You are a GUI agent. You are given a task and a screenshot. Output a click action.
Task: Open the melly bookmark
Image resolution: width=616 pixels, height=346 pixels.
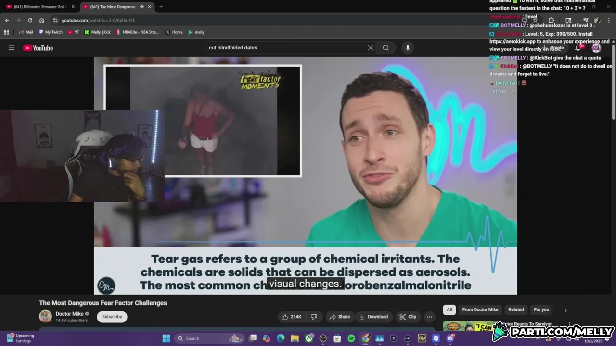pyautogui.click(x=196, y=32)
